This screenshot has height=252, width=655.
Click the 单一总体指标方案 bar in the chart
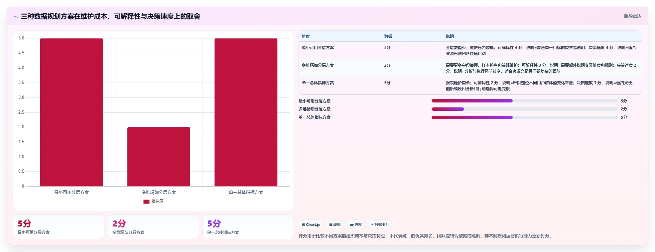[x=246, y=112]
